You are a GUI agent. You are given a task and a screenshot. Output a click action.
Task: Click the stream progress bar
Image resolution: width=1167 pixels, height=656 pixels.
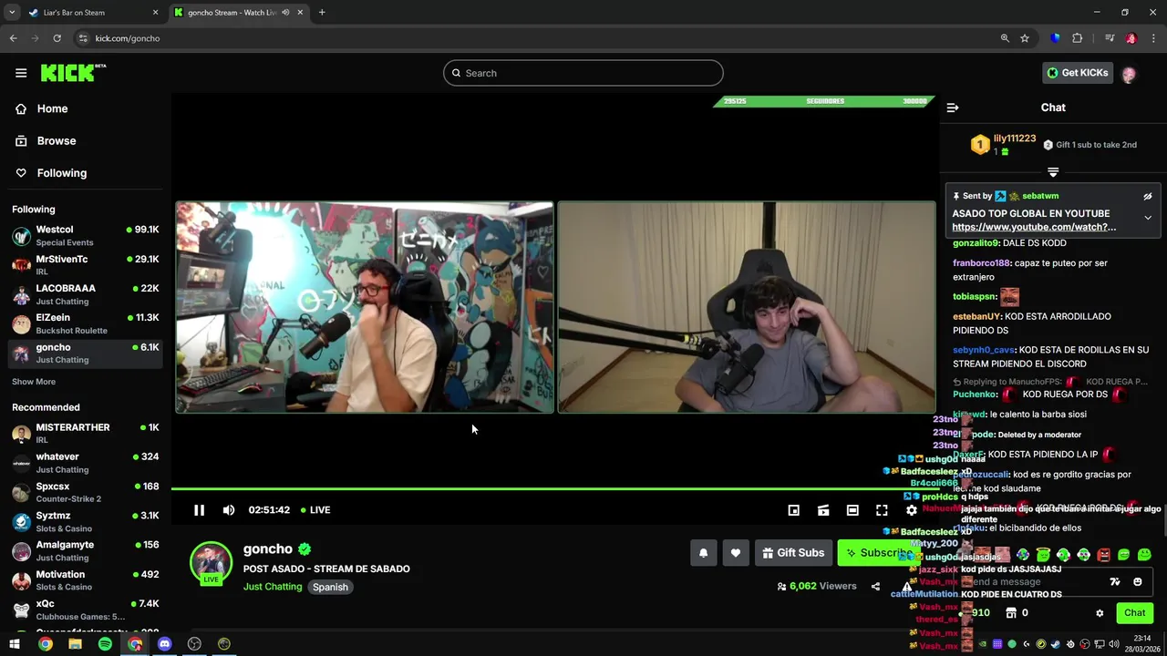point(554,489)
